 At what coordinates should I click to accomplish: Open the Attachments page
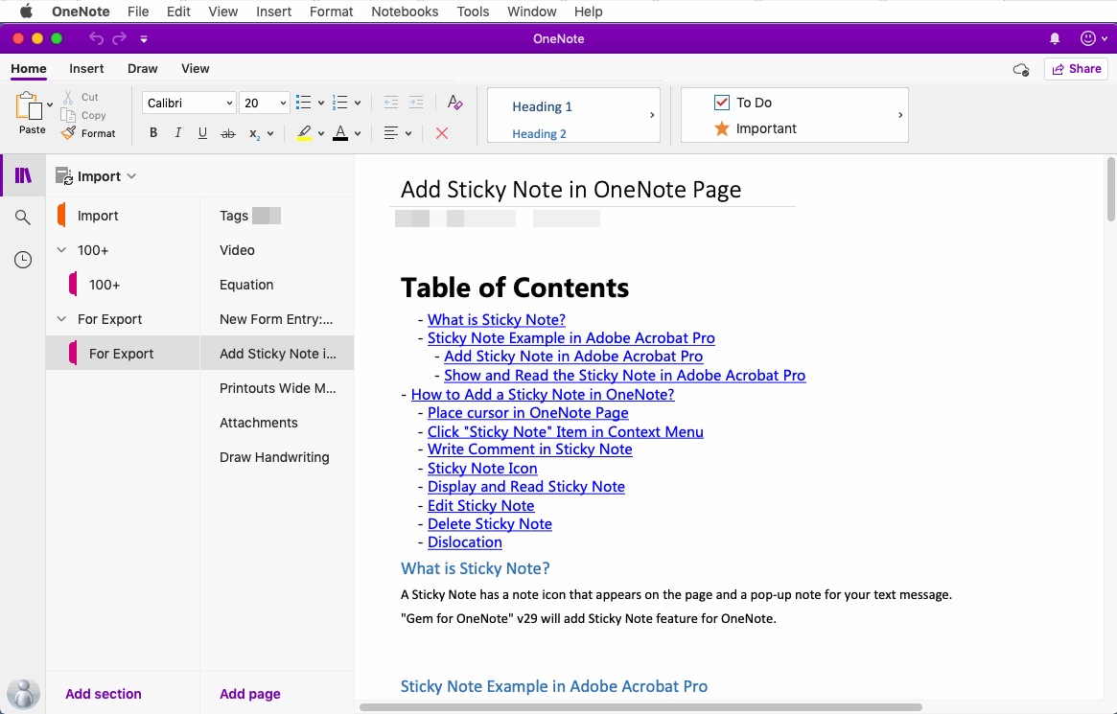(277, 423)
